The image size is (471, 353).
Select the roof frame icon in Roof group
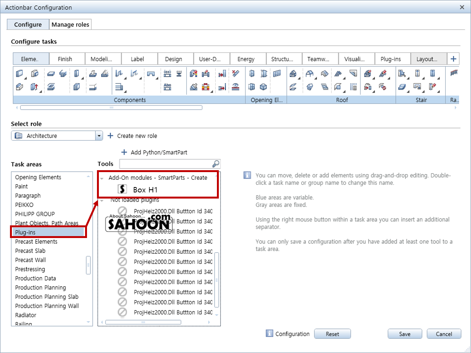tap(293, 73)
